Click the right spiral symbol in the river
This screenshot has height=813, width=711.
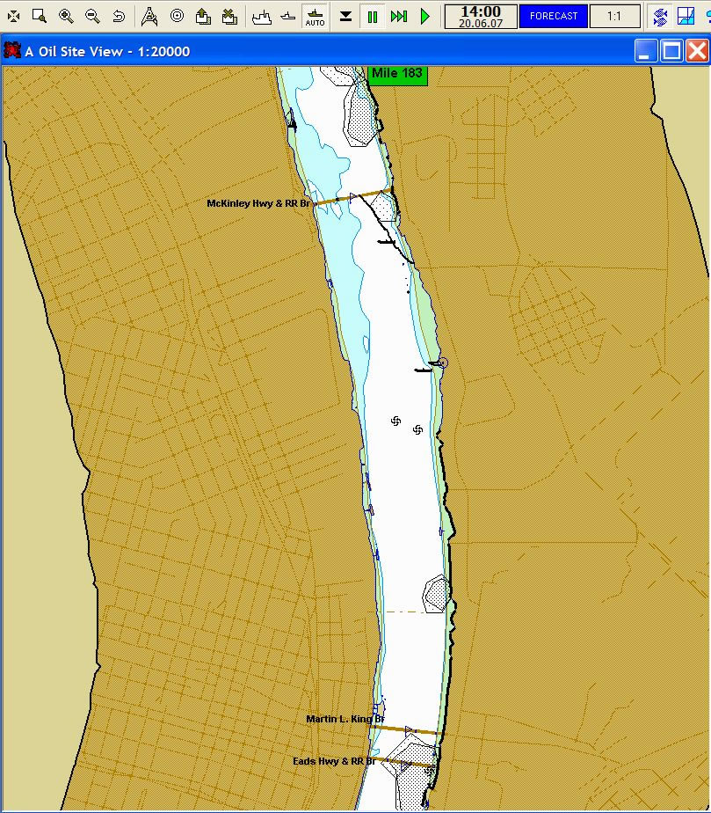click(418, 429)
